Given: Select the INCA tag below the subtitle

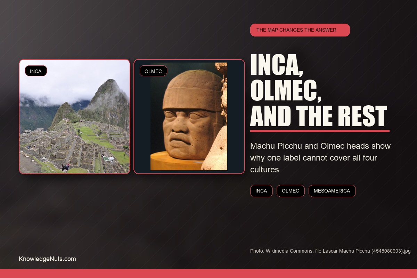Looking at the screenshot, I should tap(261, 191).
